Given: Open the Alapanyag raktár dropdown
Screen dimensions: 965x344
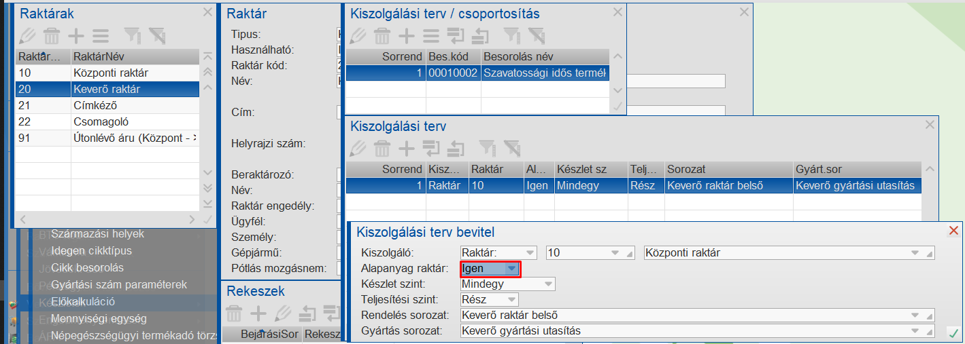Looking at the screenshot, I should point(512,269).
